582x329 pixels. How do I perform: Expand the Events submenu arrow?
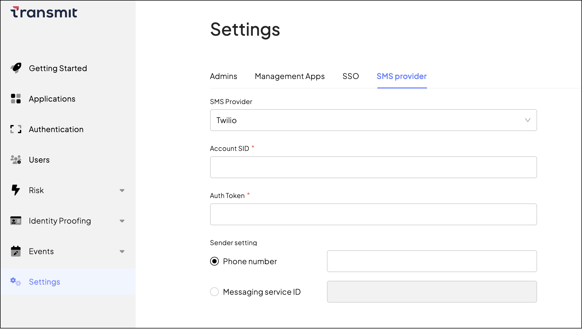(122, 251)
